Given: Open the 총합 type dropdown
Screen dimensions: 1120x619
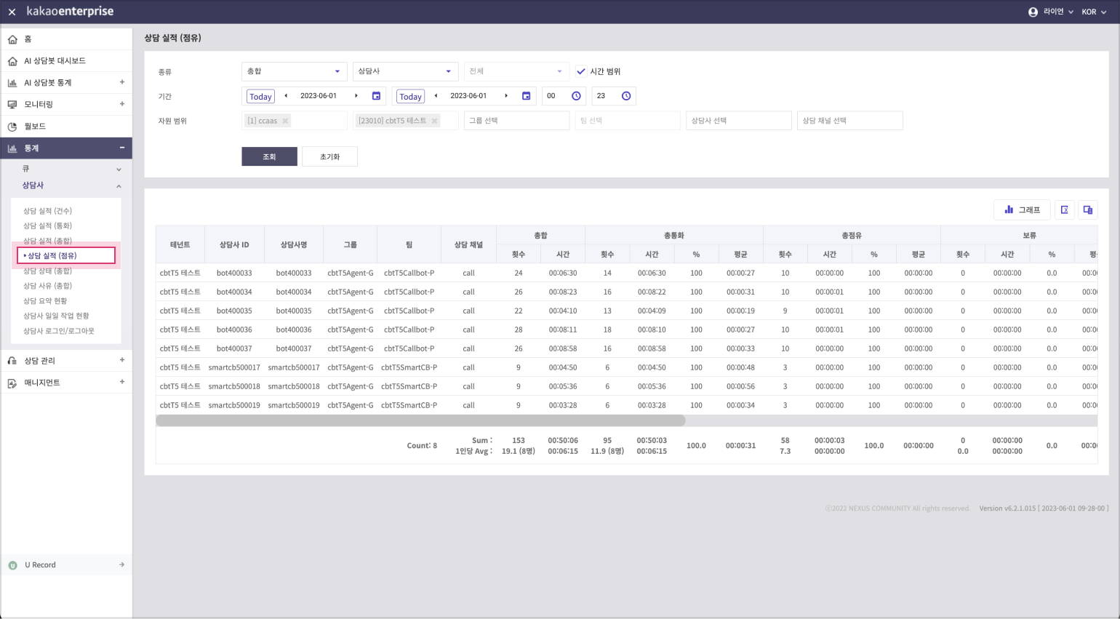Looking at the screenshot, I should point(294,71).
